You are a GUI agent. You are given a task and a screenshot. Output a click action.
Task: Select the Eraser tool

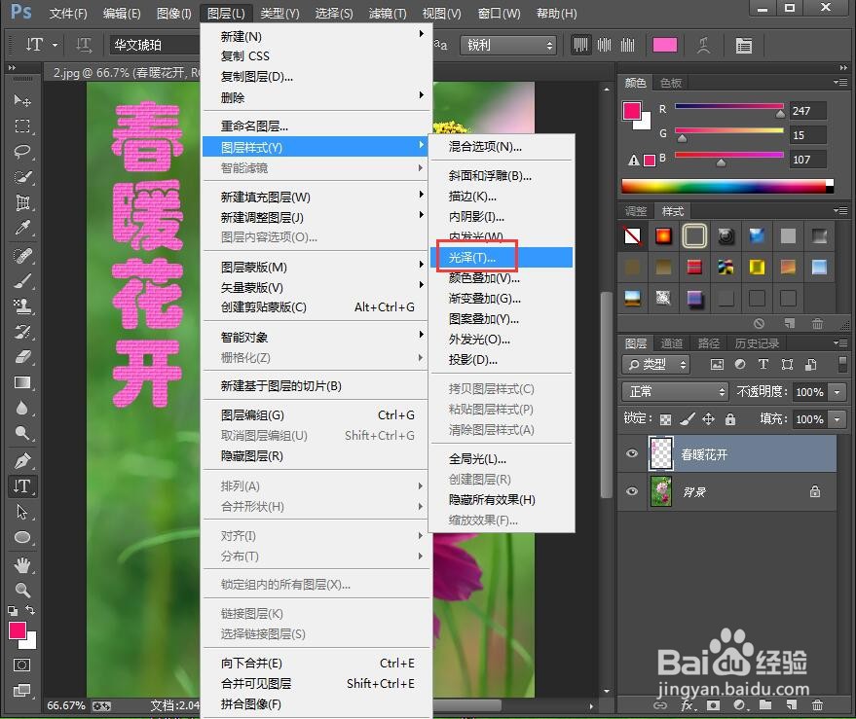(22, 357)
